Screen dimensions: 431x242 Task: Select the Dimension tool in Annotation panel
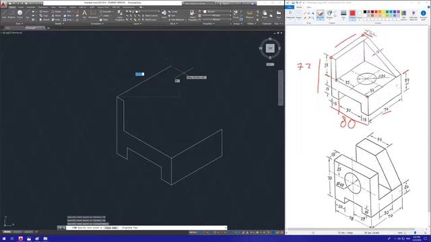point(93,14)
